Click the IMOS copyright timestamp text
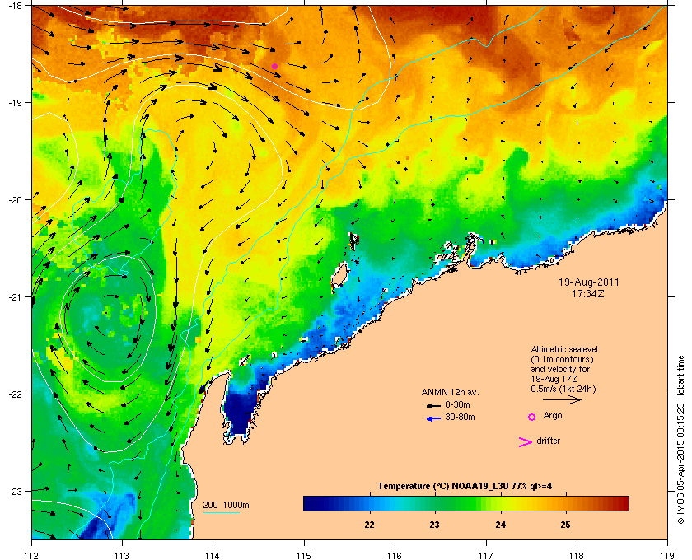Screen dimensions: 692x560 [x=681, y=440]
